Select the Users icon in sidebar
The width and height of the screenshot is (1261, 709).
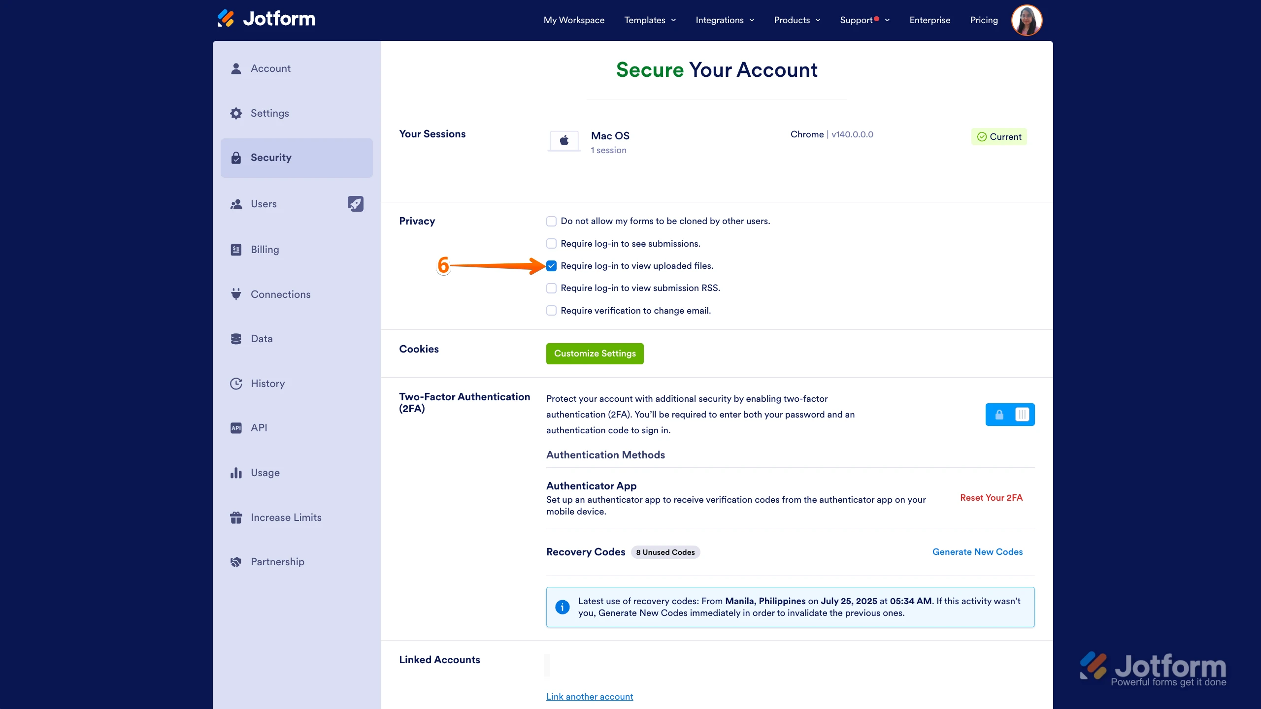(236, 203)
